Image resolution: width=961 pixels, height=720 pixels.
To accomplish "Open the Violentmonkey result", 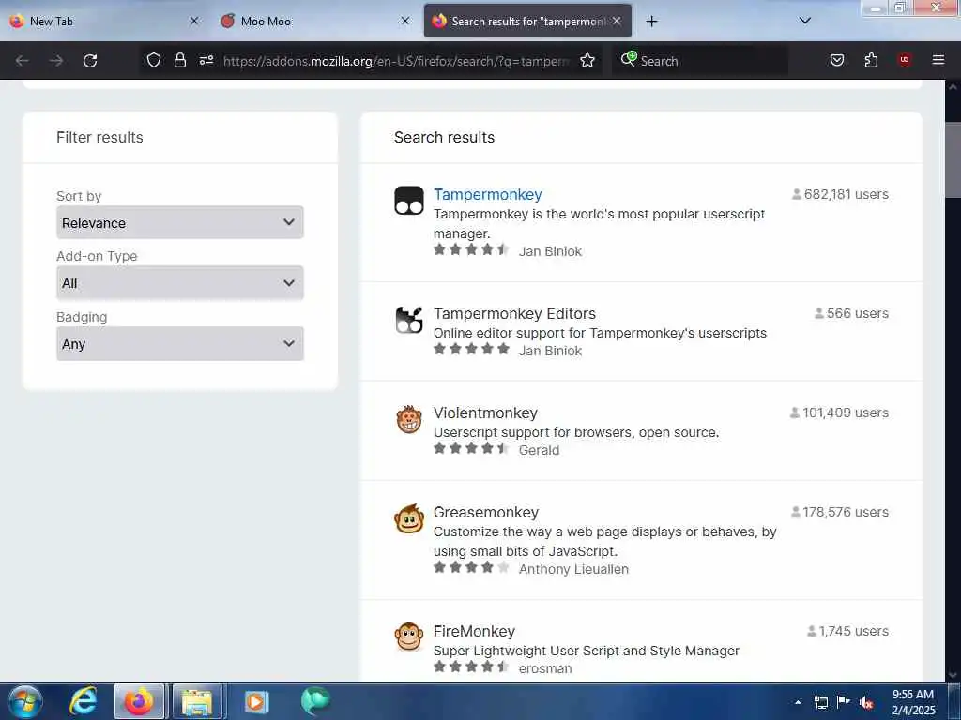I will click(x=485, y=412).
